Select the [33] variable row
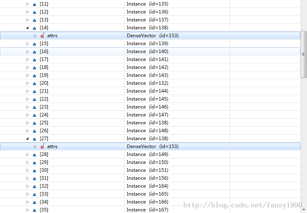Image resolution: width=307 pixels, height=213 pixels. point(44,194)
